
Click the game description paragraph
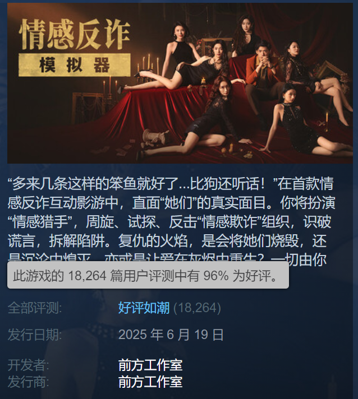[x=171, y=221]
